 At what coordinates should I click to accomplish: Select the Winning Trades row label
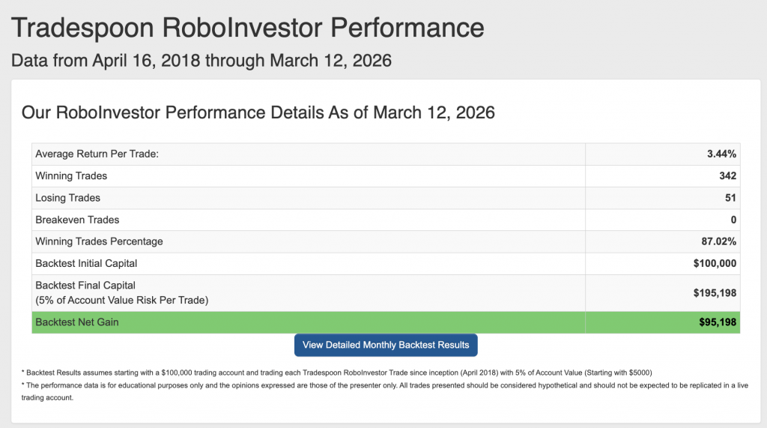(x=71, y=176)
